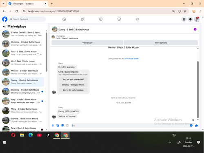Open the account profile picture menu
Screen dimensions: 204x153
pyautogui.click(x=197, y=19)
